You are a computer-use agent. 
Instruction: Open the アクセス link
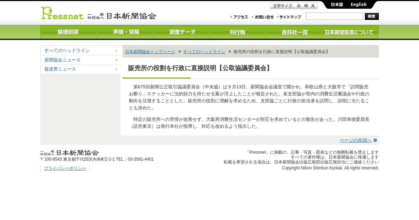tap(240, 17)
